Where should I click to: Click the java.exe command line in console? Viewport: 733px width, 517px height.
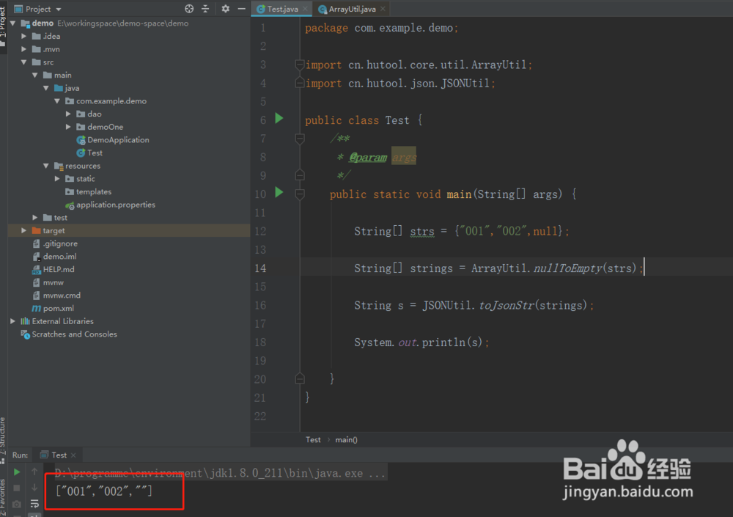[220, 473]
